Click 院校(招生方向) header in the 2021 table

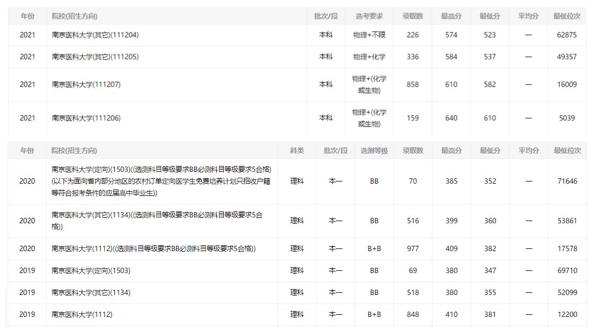pyautogui.click(x=75, y=17)
